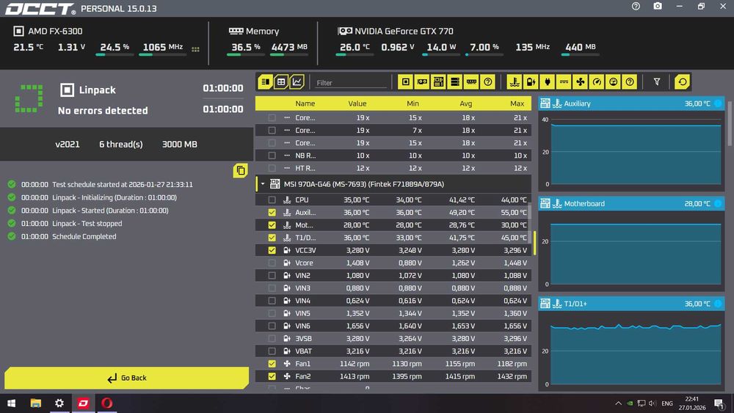Open the taskbar clock showing 22:41
Image resolution: width=734 pixels, height=413 pixels.
[x=692, y=403]
